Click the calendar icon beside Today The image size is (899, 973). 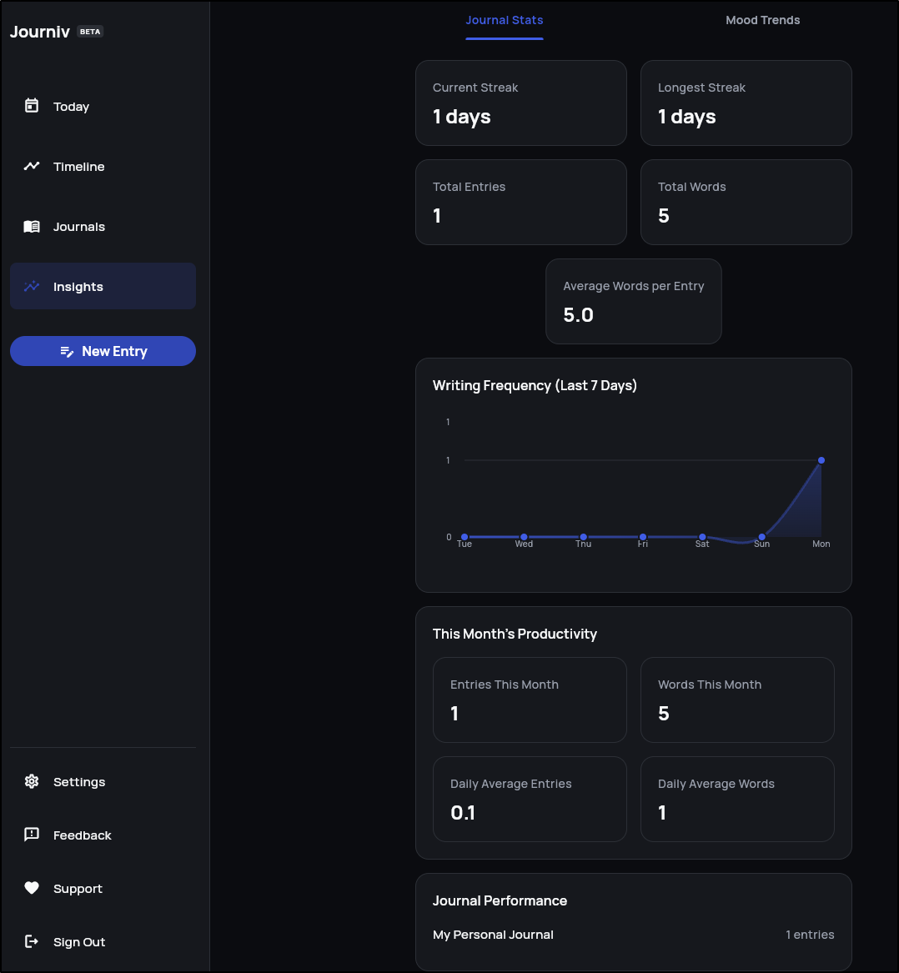tap(32, 106)
